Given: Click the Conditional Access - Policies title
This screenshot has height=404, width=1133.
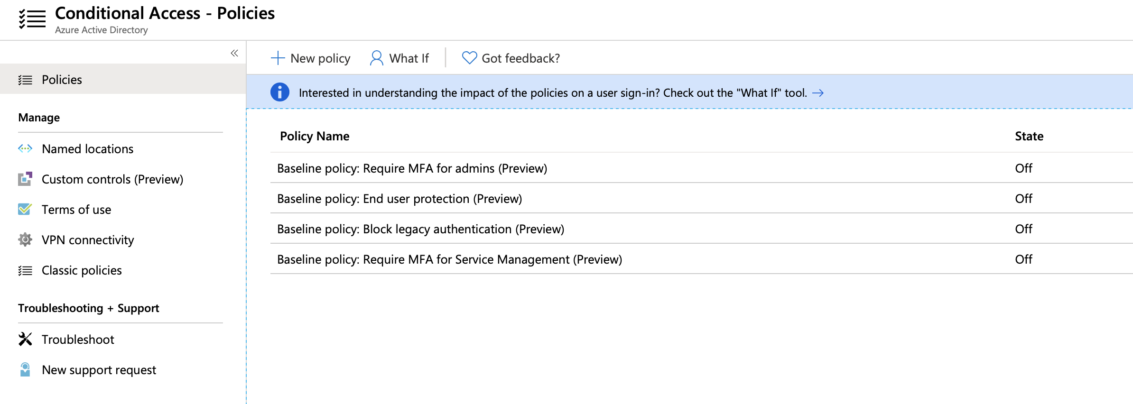Looking at the screenshot, I should 165,13.
